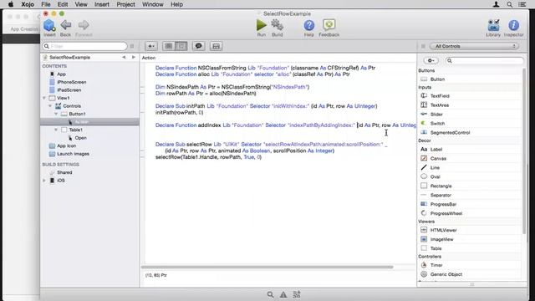
Task: Collapse the View1 tree item
Action: click(44, 98)
